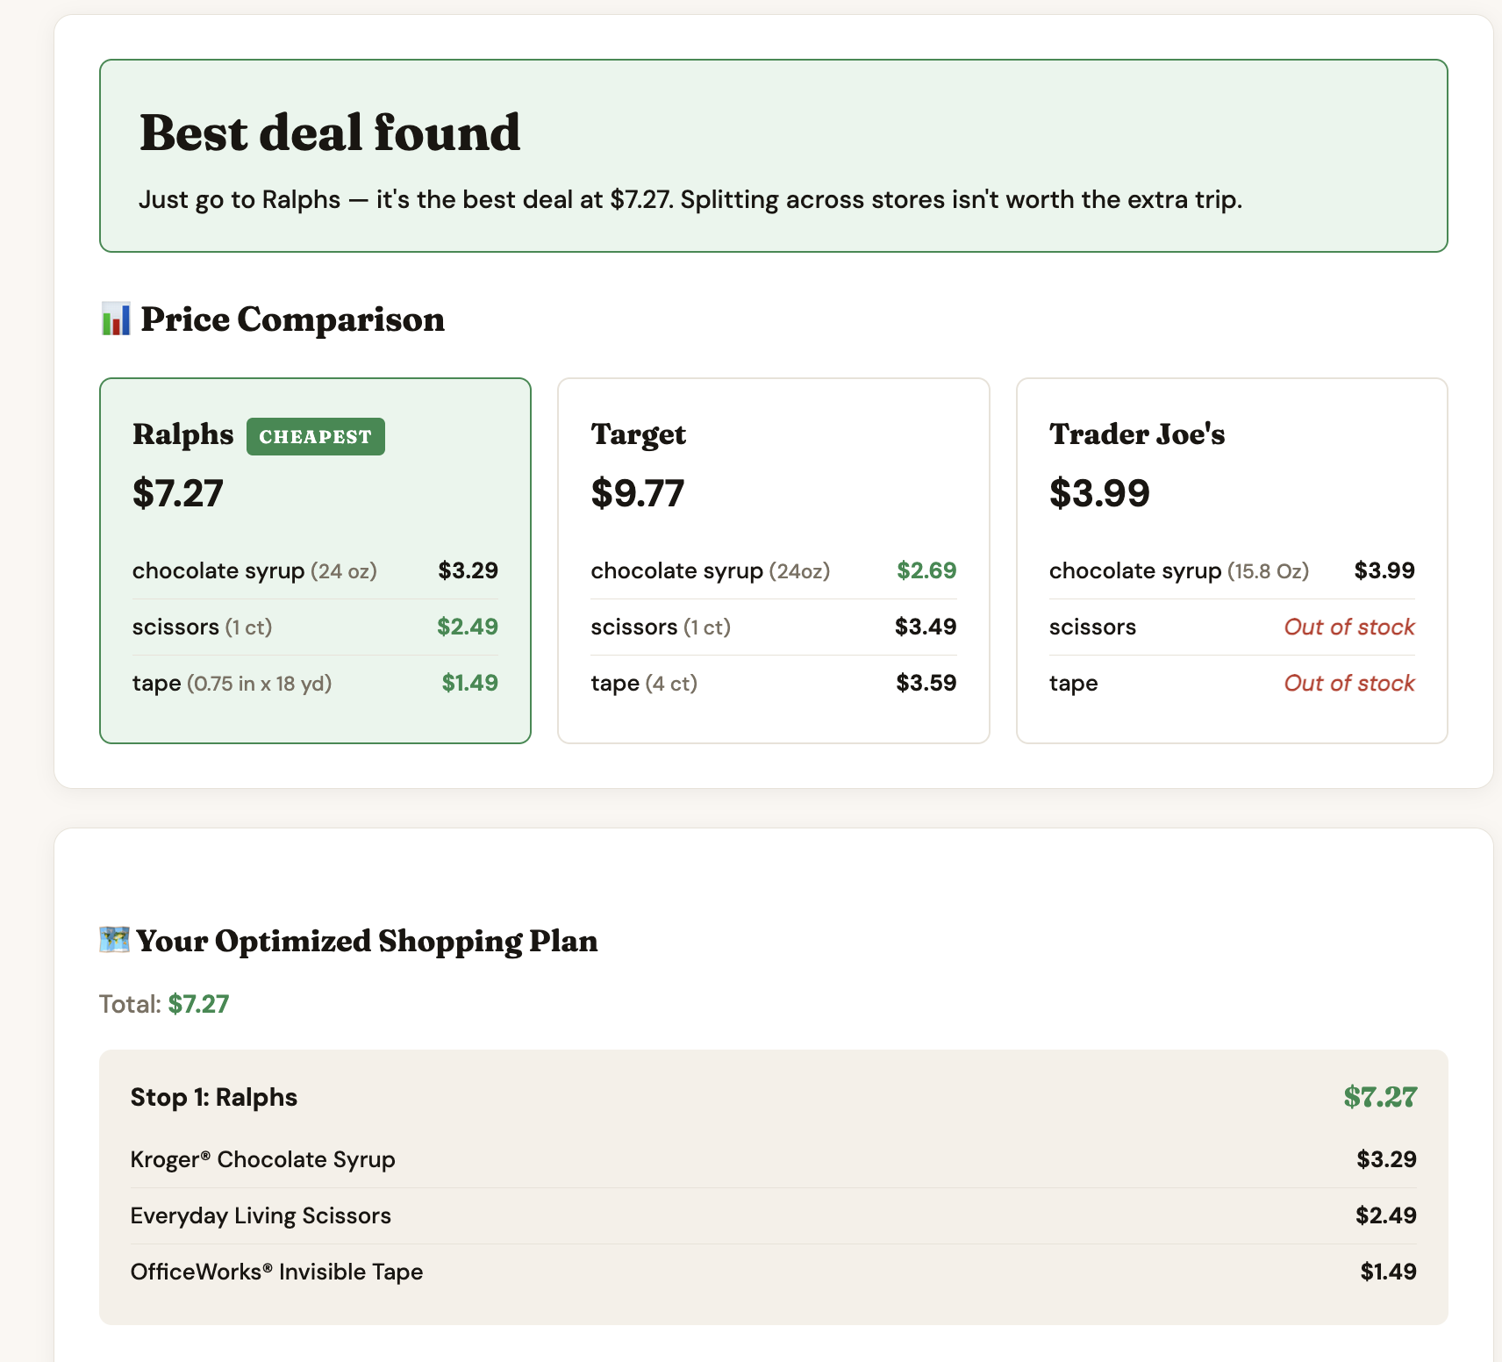Select the Ralphs store card title
1502x1362 pixels.
[182, 434]
